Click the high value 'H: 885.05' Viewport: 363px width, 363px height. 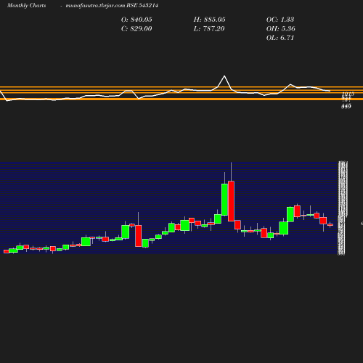coord(210,20)
